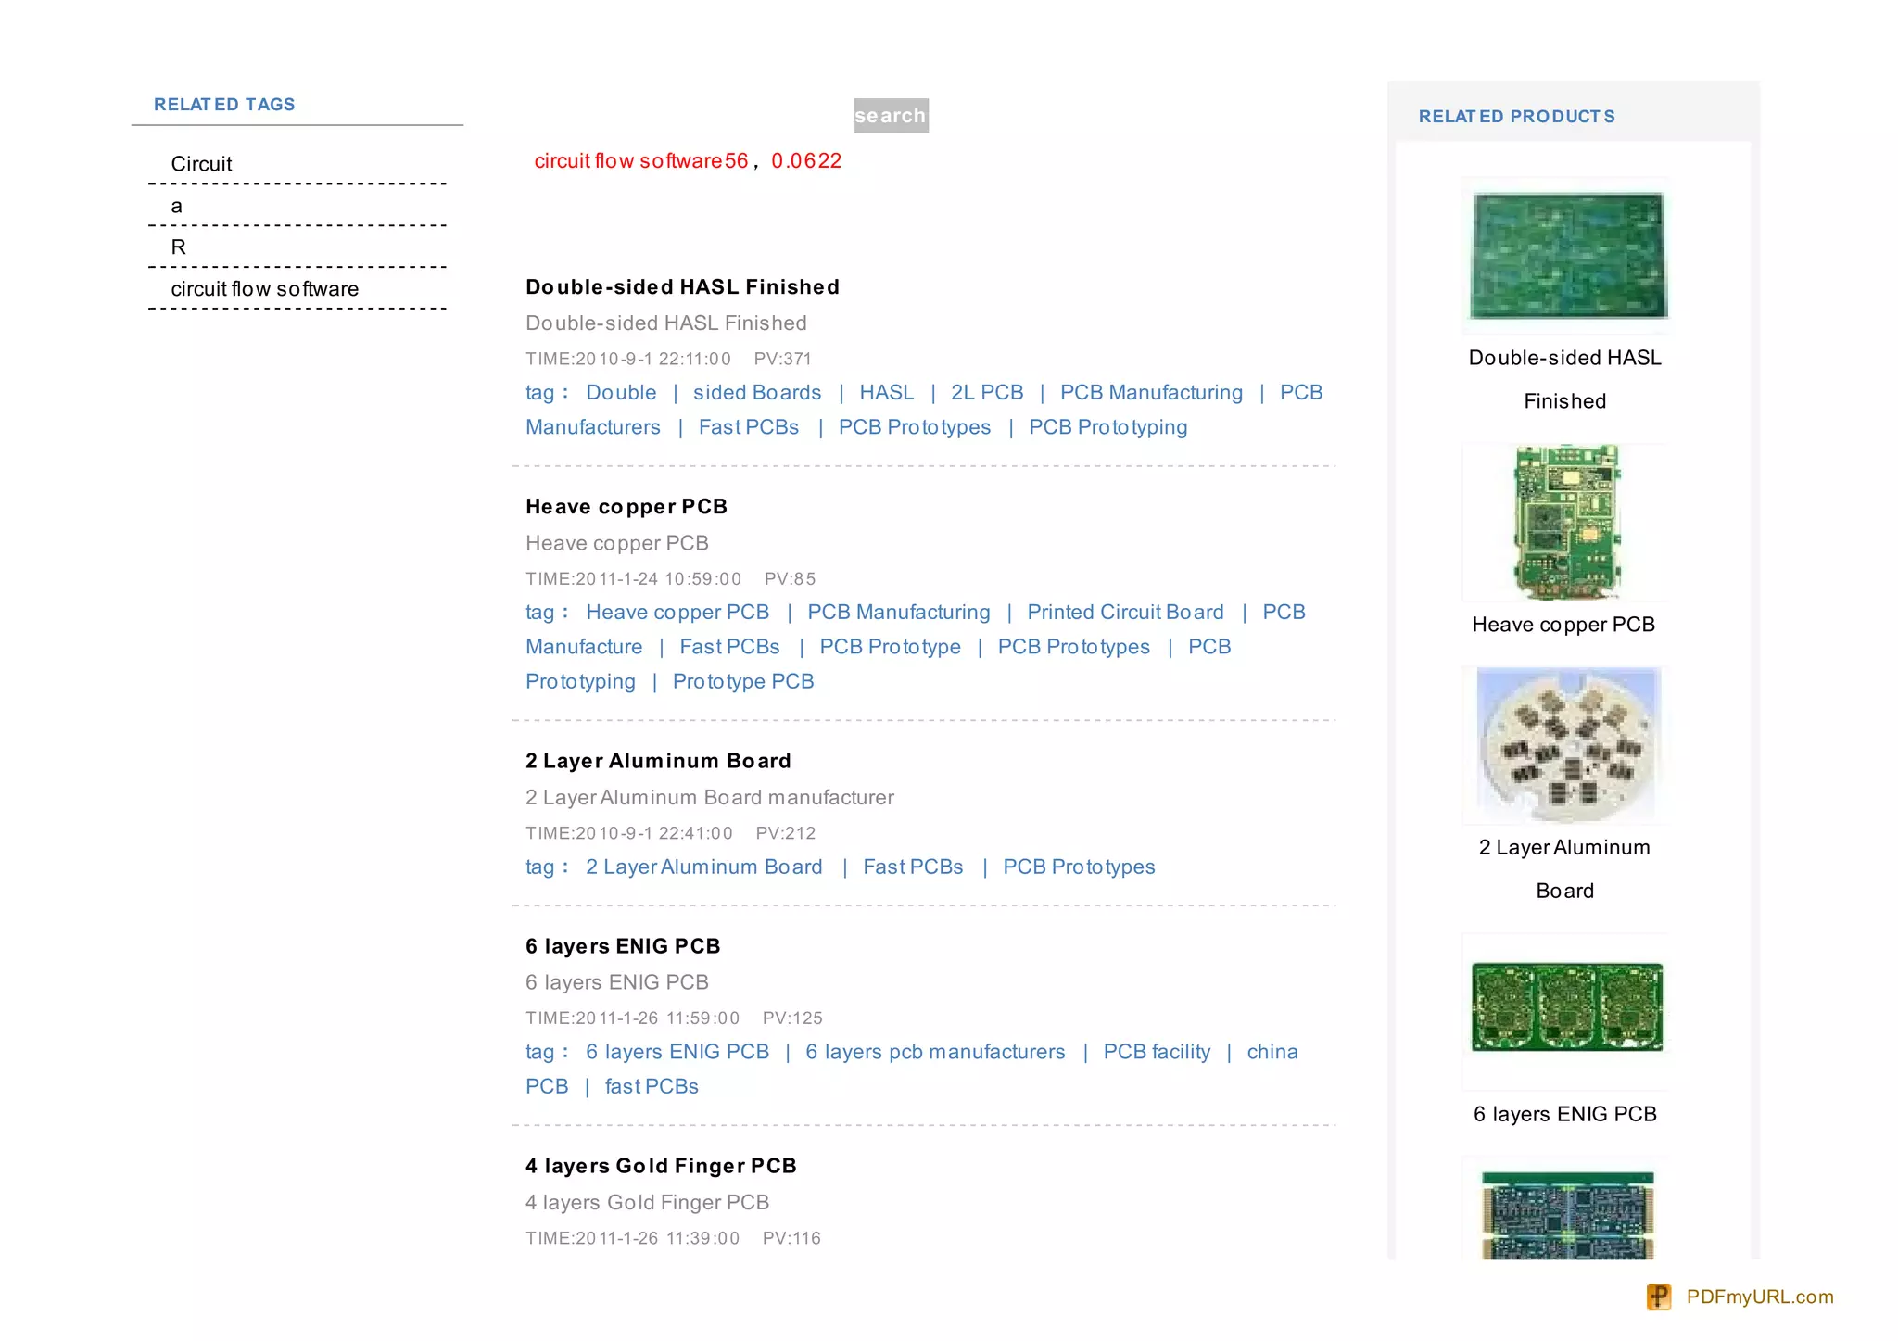Open the Double-sided HASL Finished product thumbnail
The image size is (1898, 1341).
click(x=1567, y=255)
